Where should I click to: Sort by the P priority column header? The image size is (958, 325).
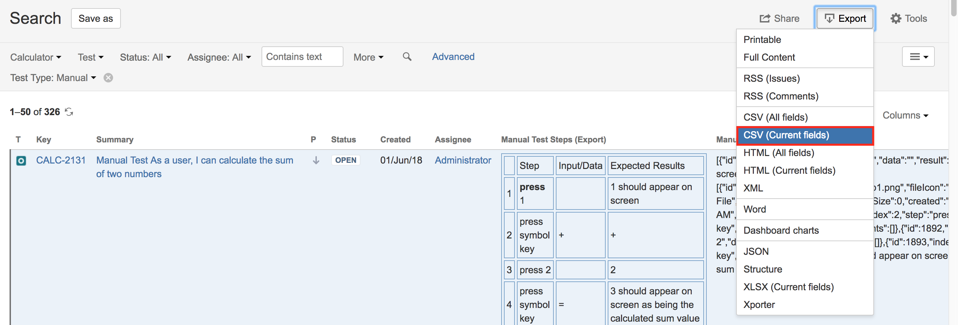[313, 139]
